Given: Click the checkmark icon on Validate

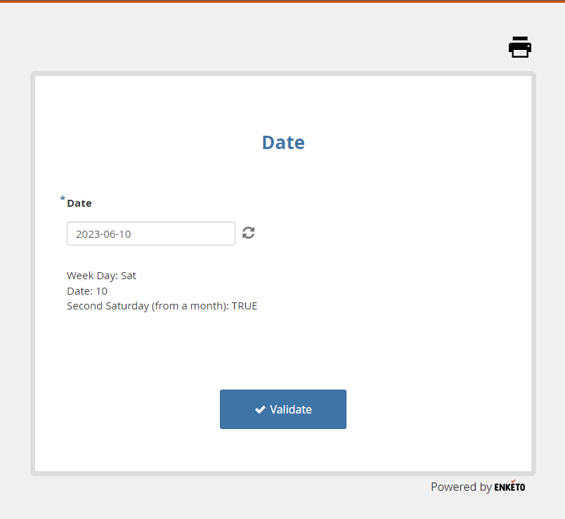Looking at the screenshot, I should pyautogui.click(x=260, y=409).
